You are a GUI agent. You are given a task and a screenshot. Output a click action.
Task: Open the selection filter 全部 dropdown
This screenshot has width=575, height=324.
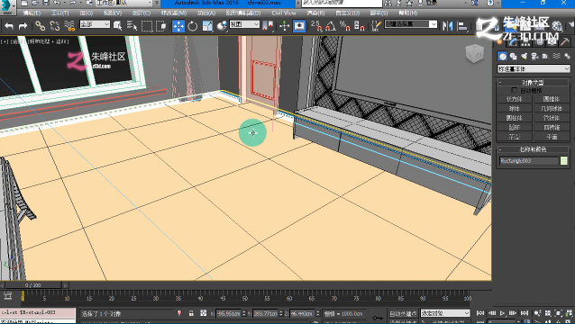(95, 24)
